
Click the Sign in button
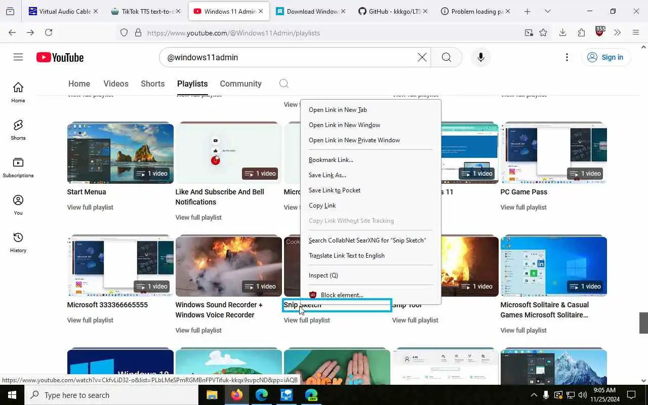click(605, 57)
